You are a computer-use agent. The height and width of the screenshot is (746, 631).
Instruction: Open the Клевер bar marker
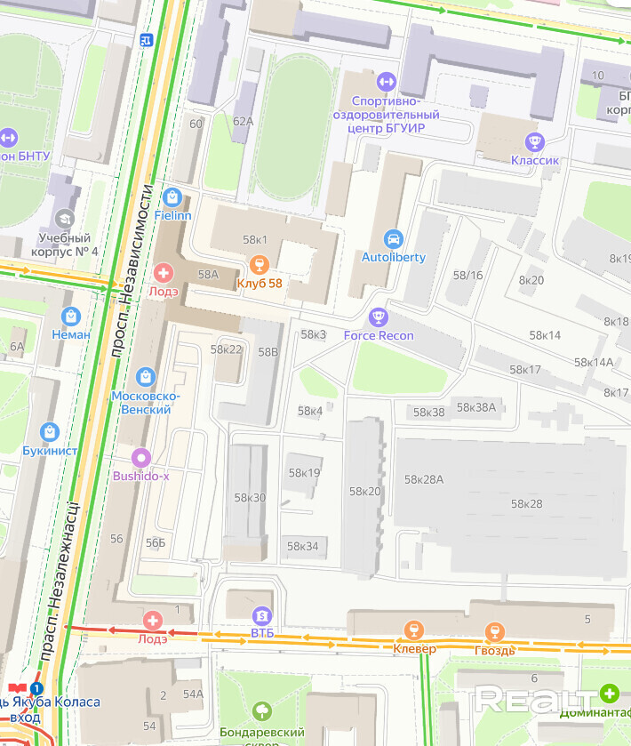pos(413,630)
